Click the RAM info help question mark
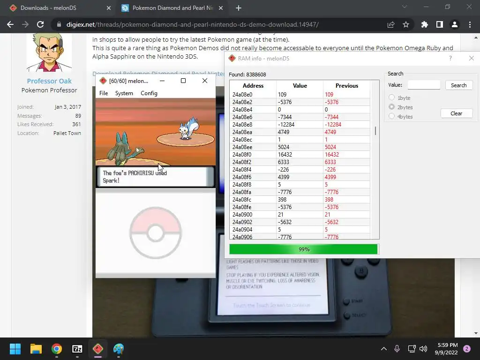This screenshot has width=480, height=360. pos(450,58)
